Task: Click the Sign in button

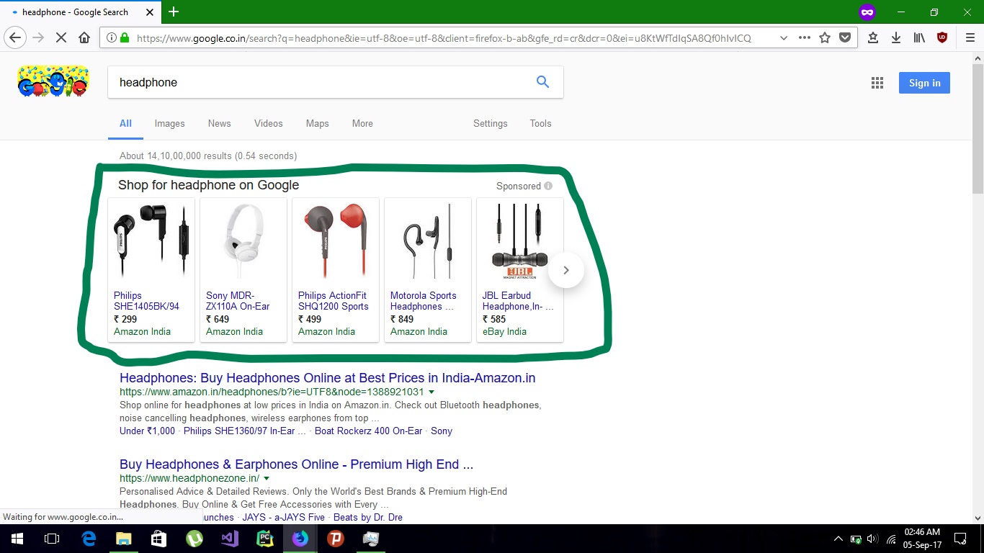Action: click(x=925, y=83)
